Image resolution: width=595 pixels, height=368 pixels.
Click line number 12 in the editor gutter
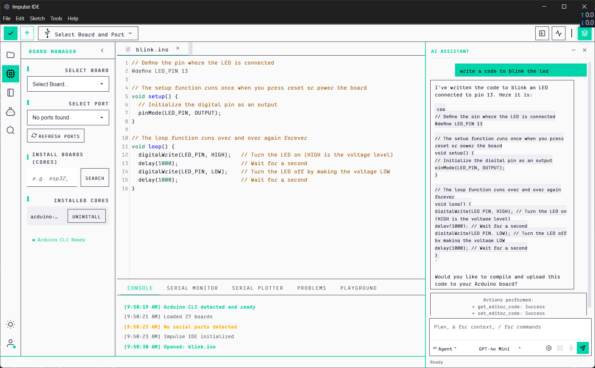[x=125, y=155]
